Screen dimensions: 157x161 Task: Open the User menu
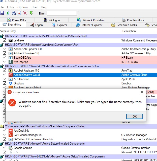[x=34, y=7]
